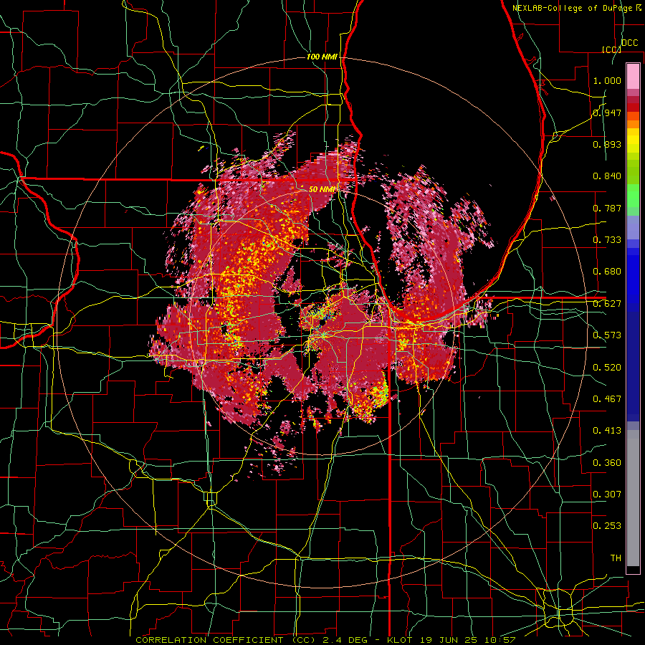Image resolution: width=645 pixels, height=645 pixels.
Task: Select the 0.360 scale value
Action: (x=607, y=463)
